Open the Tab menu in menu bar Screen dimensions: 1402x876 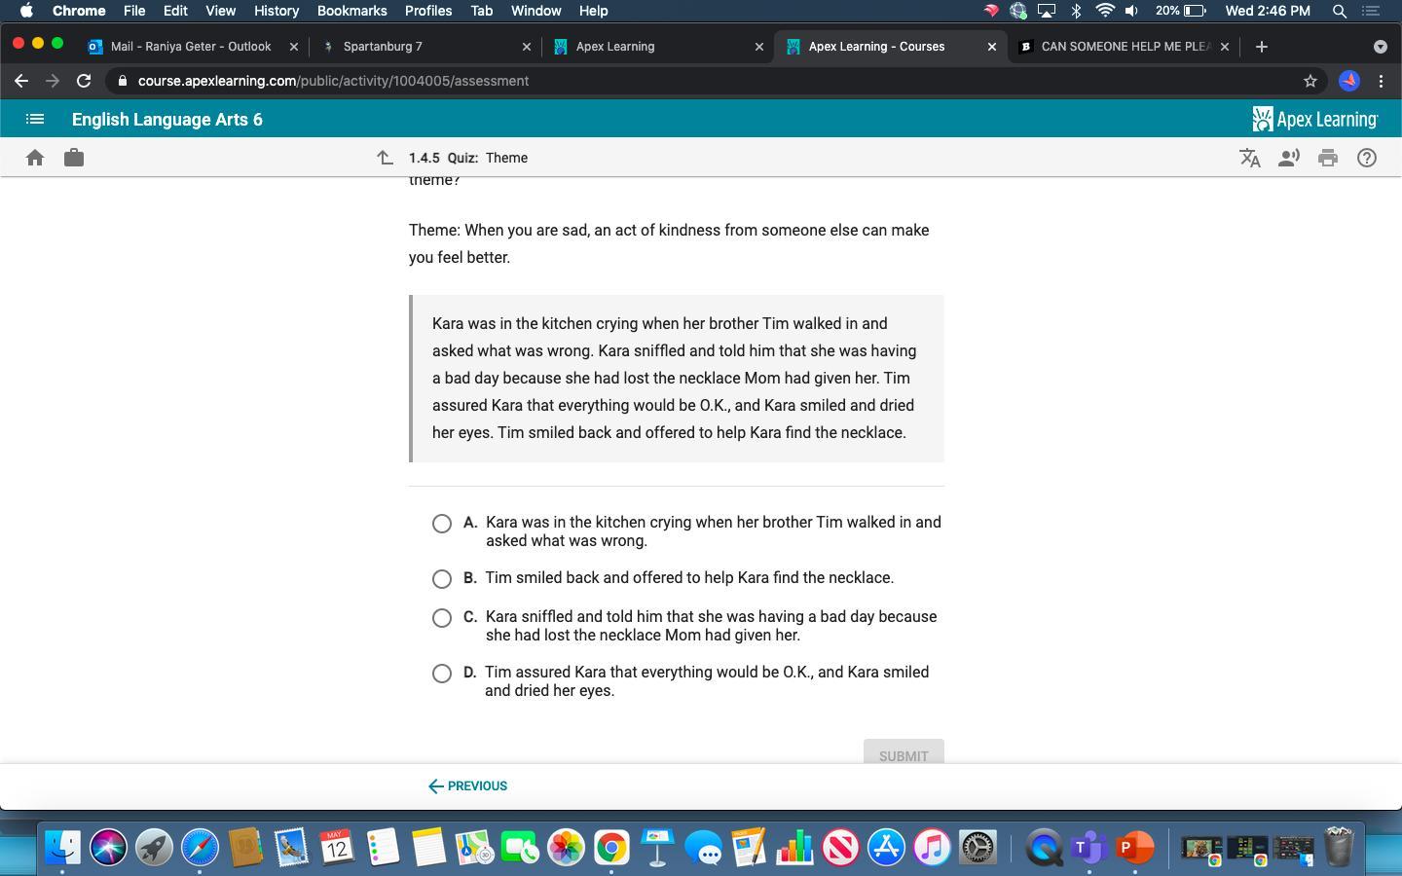(481, 11)
